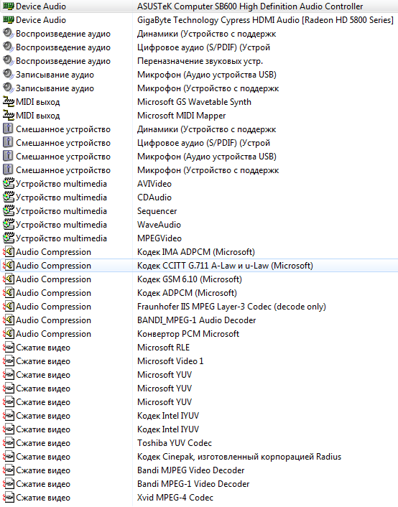The height and width of the screenshot is (507, 398).
Task: Click the mixer icon of Смешанное устройство S/PDIF row
Action: coord(8,142)
